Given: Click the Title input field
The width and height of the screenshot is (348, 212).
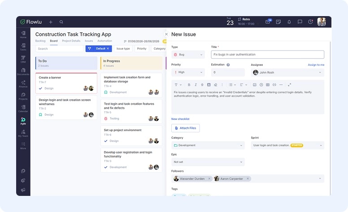Looking at the screenshot, I should point(267,55).
